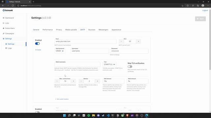Open Xbox app from the taskbar
This screenshot has height=118, width=211.
click(x=123, y=115)
